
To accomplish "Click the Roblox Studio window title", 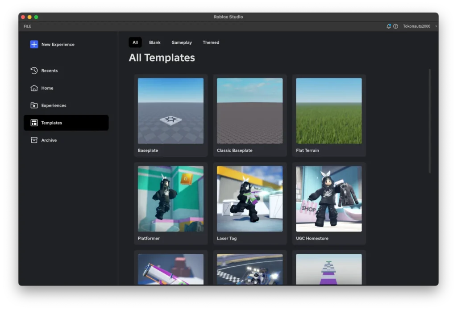I will point(228,17).
